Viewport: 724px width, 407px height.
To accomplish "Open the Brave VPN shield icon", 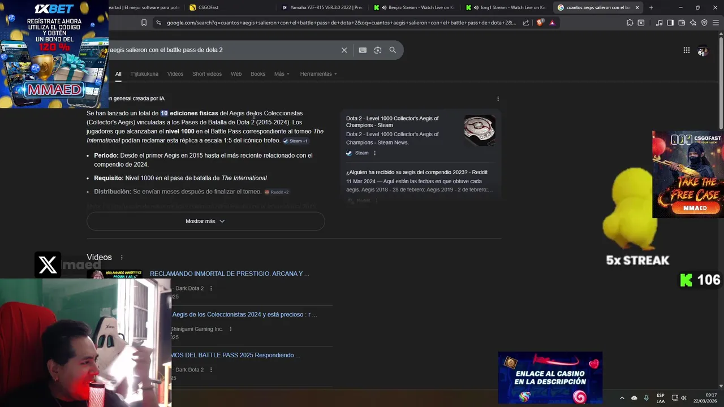I will pyautogui.click(x=704, y=23).
